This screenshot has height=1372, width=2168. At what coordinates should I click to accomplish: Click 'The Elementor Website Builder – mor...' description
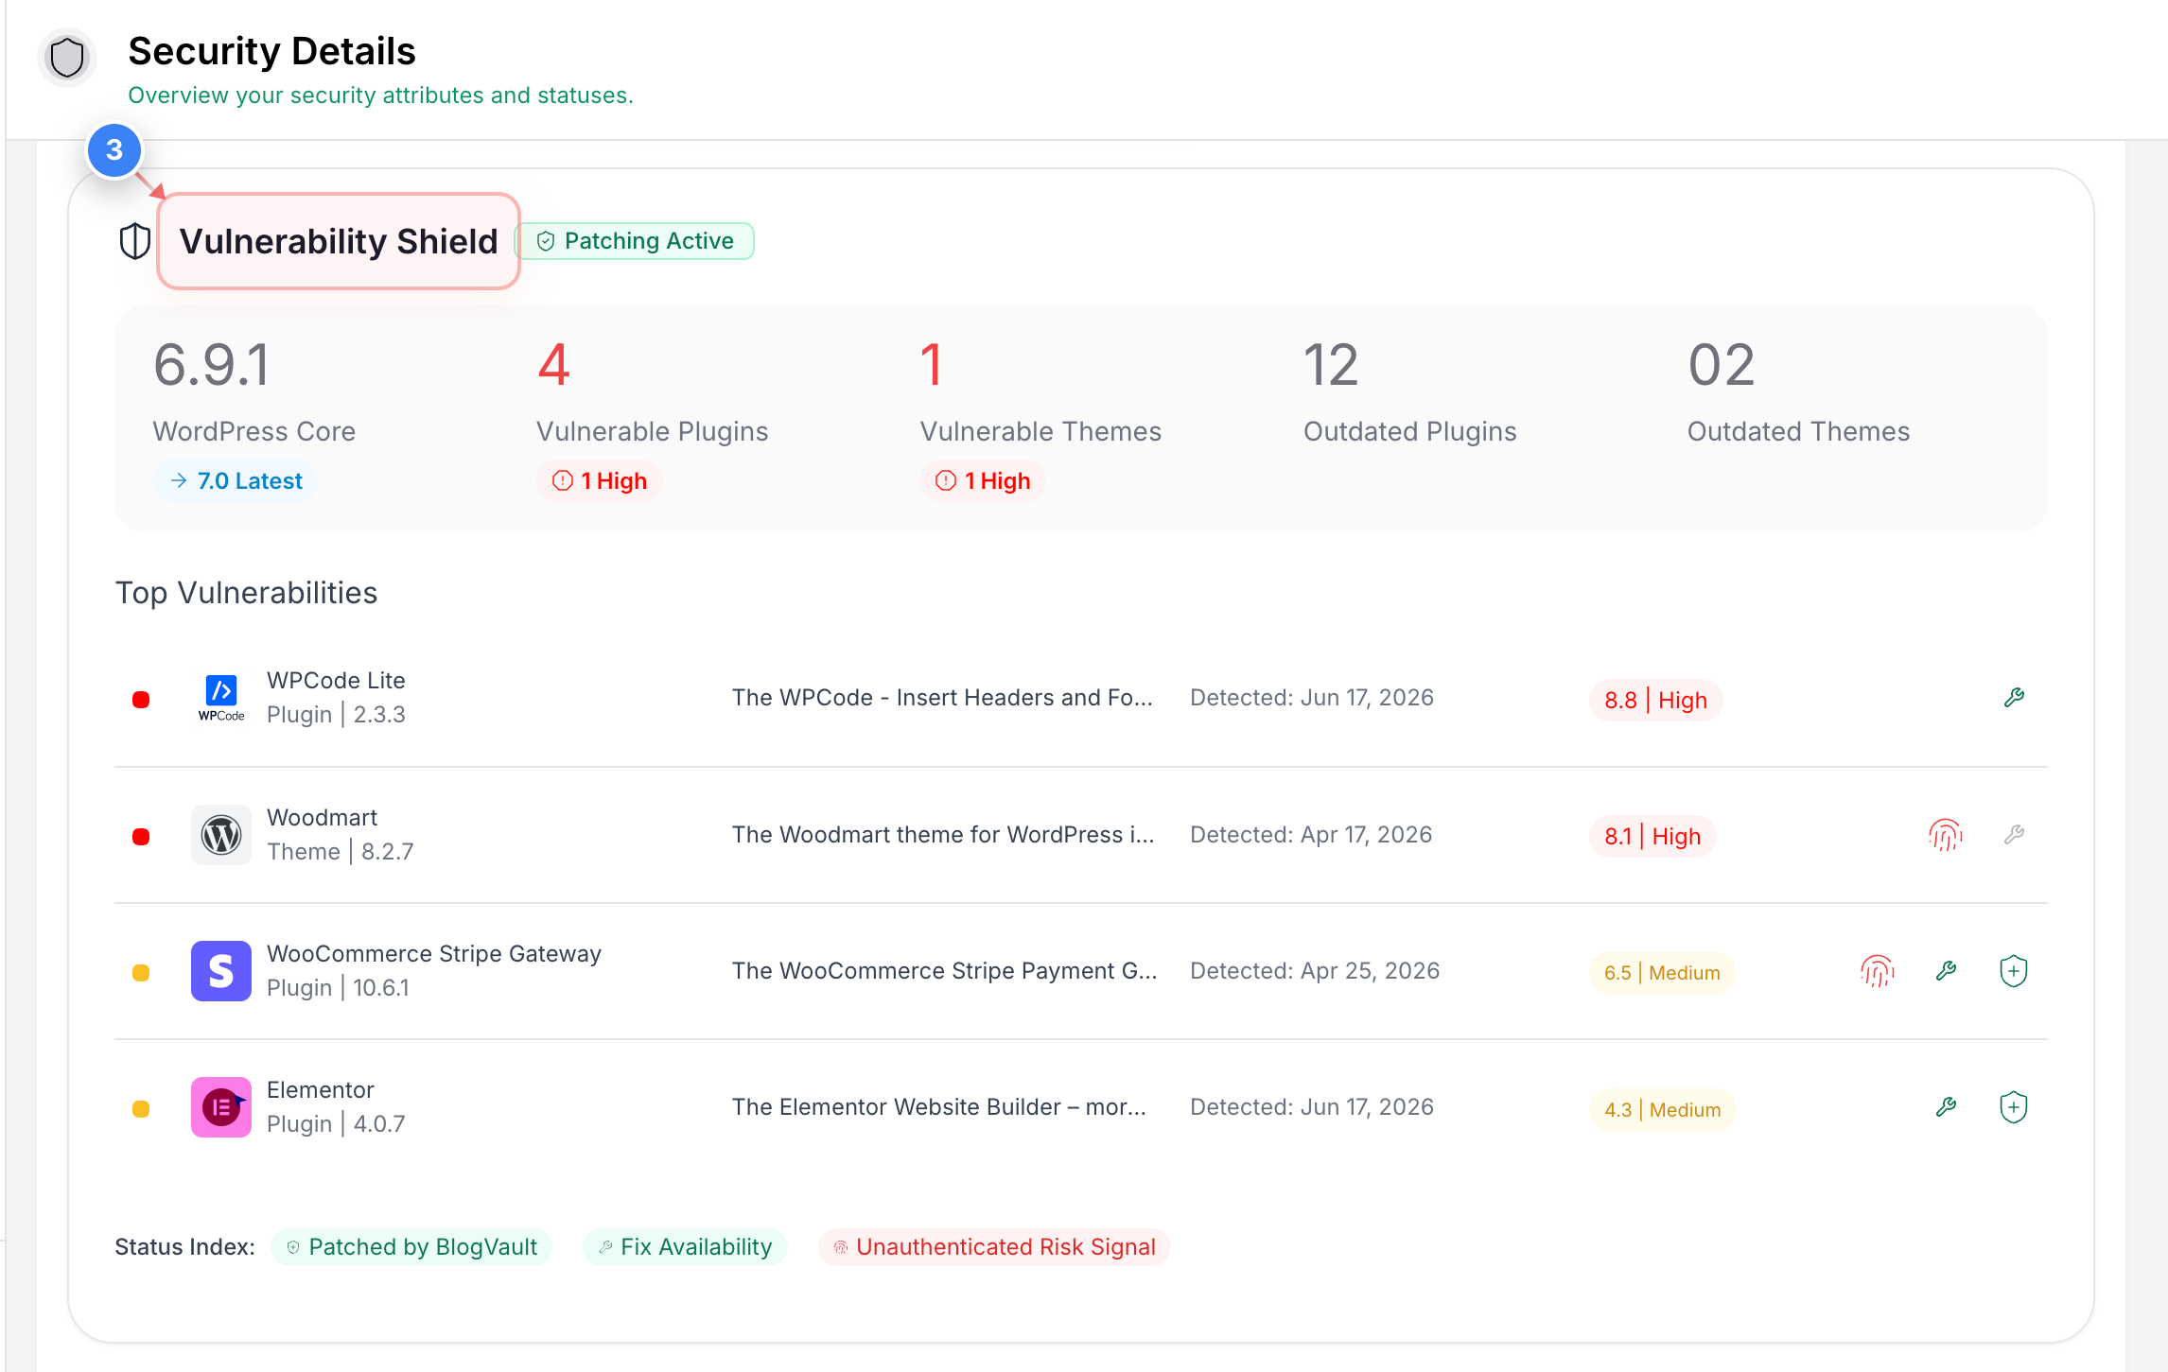(x=939, y=1107)
